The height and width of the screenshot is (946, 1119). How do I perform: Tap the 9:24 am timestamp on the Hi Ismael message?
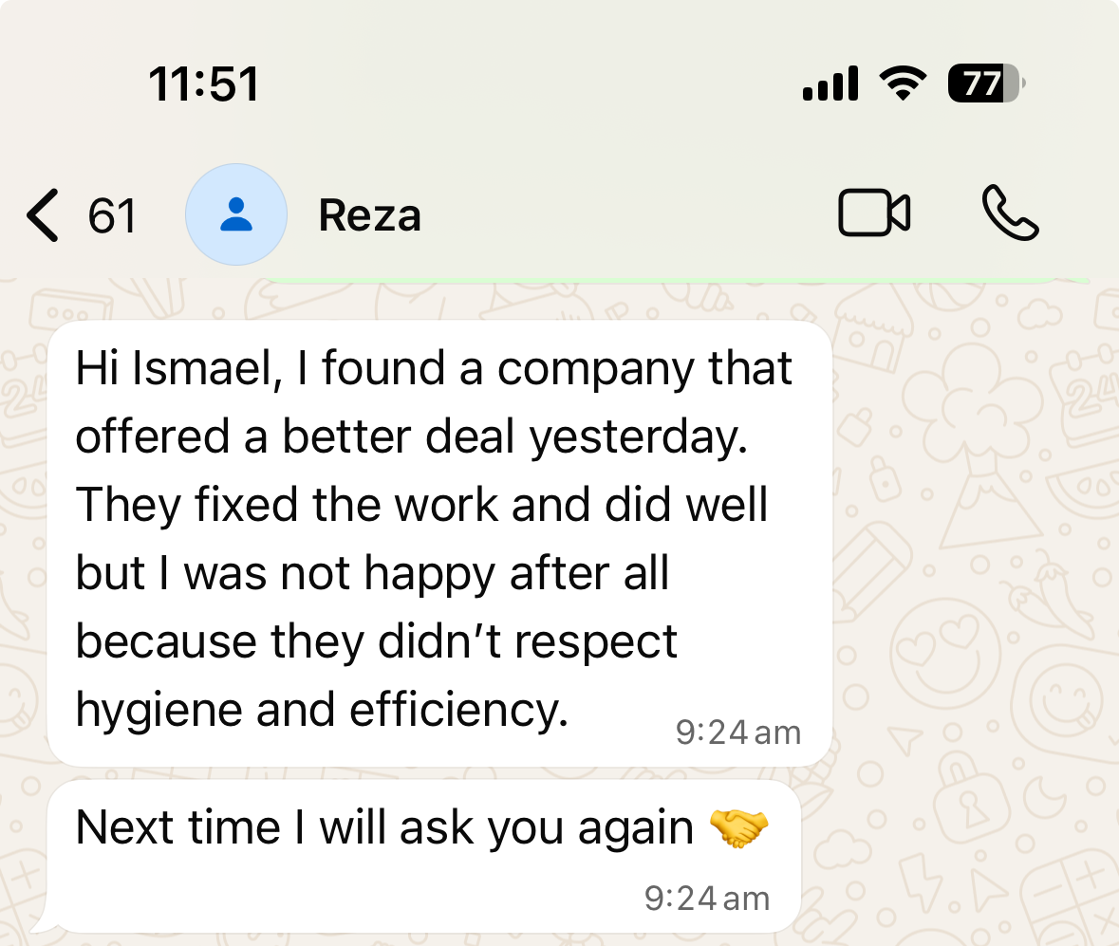click(737, 733)
